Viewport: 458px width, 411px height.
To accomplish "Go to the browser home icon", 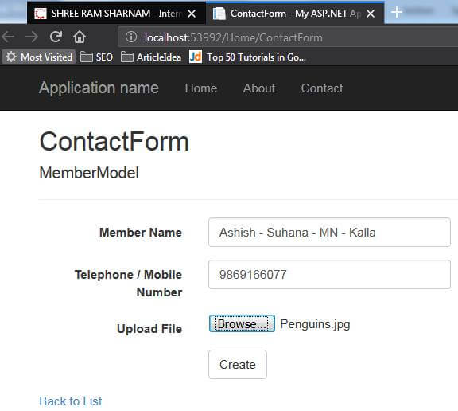I will click(80, 37).
